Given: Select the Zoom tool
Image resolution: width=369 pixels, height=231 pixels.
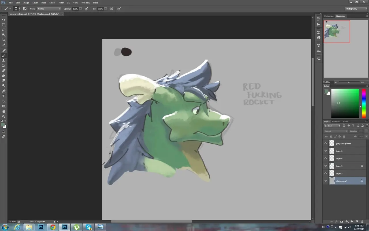Looking at the screenshot, I should click(4, 117).
